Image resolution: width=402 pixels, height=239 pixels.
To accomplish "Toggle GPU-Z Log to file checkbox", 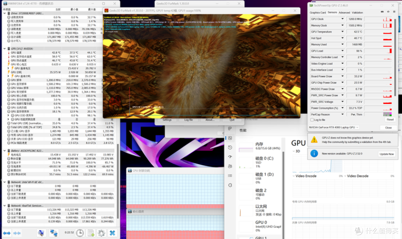I will (312, 120).
